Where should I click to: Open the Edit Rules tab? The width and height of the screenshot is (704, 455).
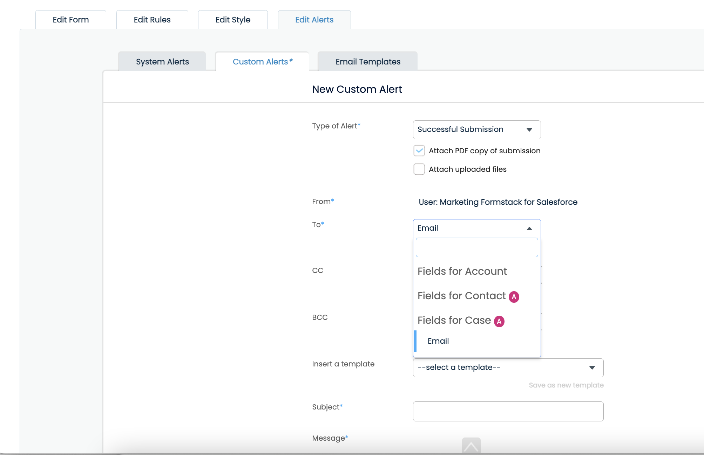point(152,20)
